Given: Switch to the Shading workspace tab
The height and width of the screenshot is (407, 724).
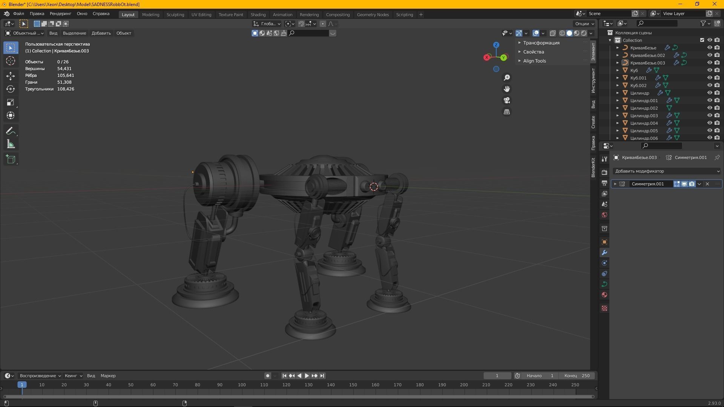Looking at the screenshot, I should [x=258, y=14].
